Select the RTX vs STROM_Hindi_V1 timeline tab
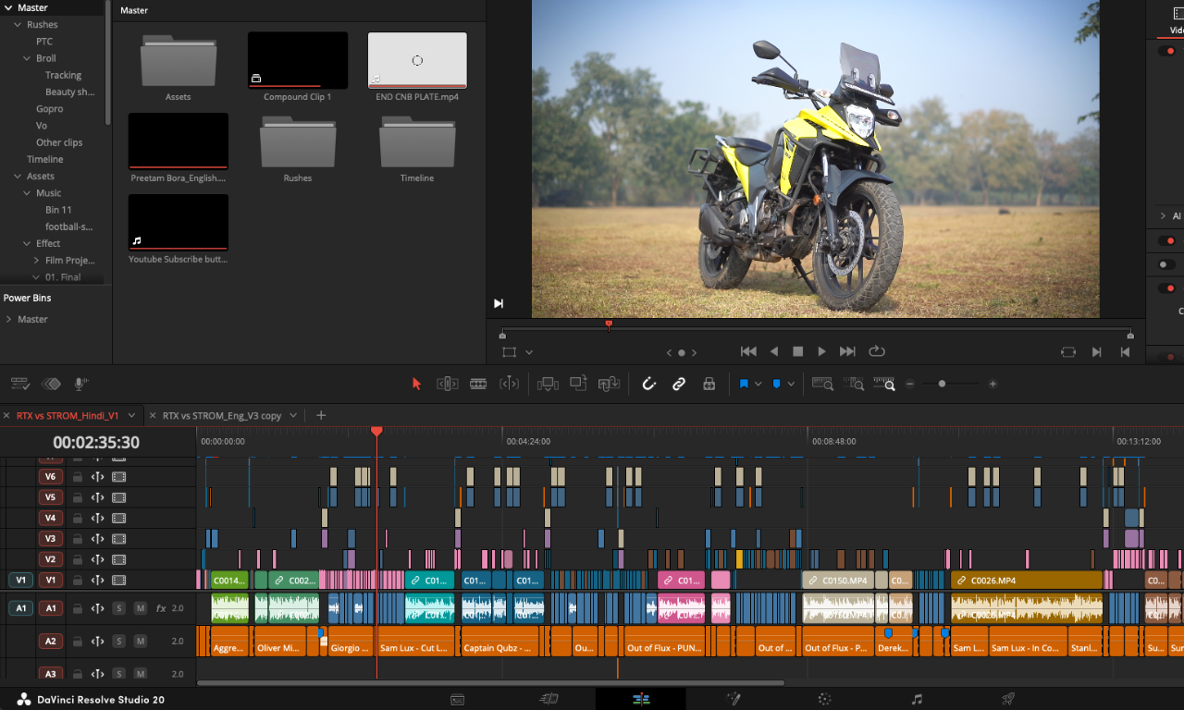 click(x=68, y=416)
